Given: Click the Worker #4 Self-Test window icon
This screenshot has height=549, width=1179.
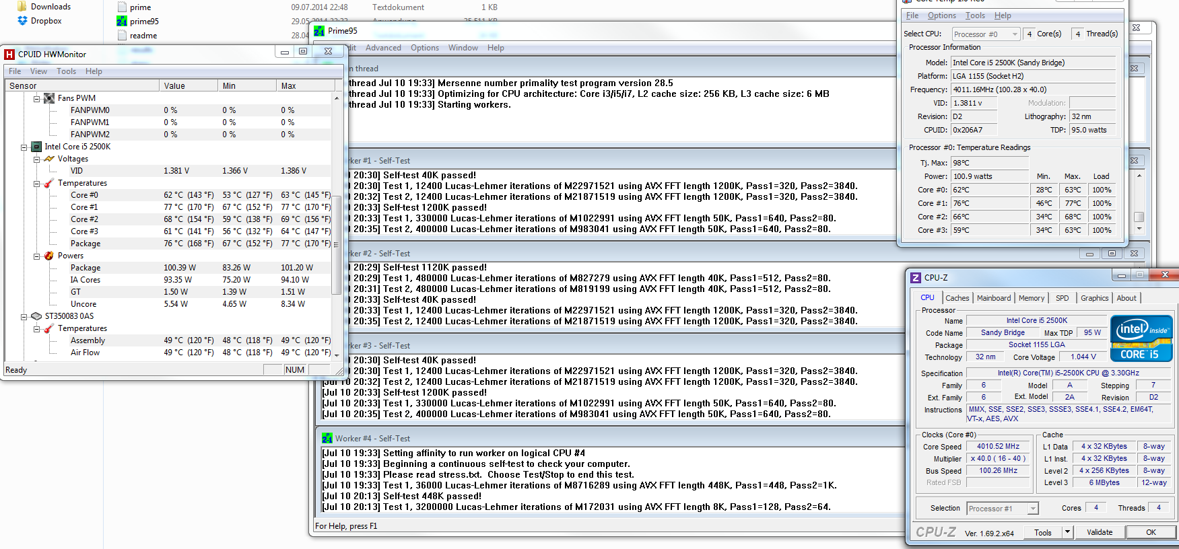Looking at the screenshot, I should [x=327, y=438].
